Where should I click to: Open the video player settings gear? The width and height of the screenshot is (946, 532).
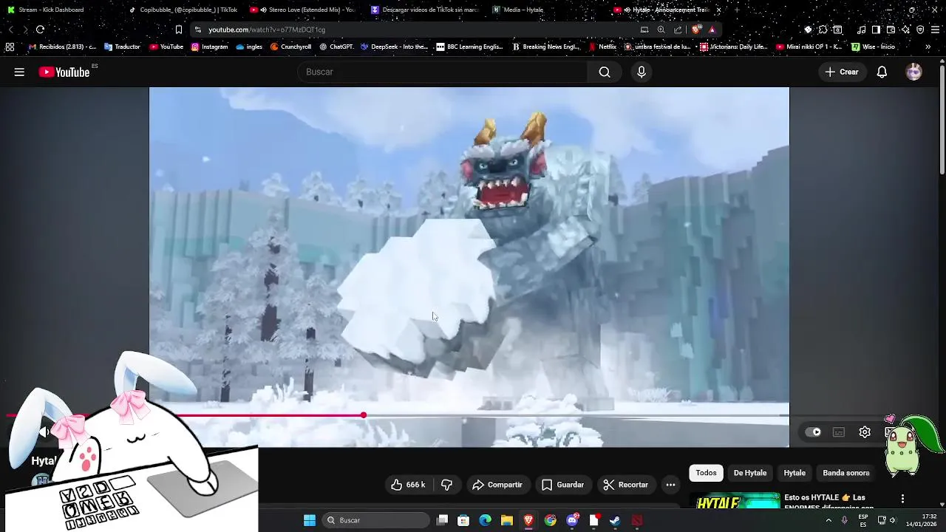coord(865,432)
